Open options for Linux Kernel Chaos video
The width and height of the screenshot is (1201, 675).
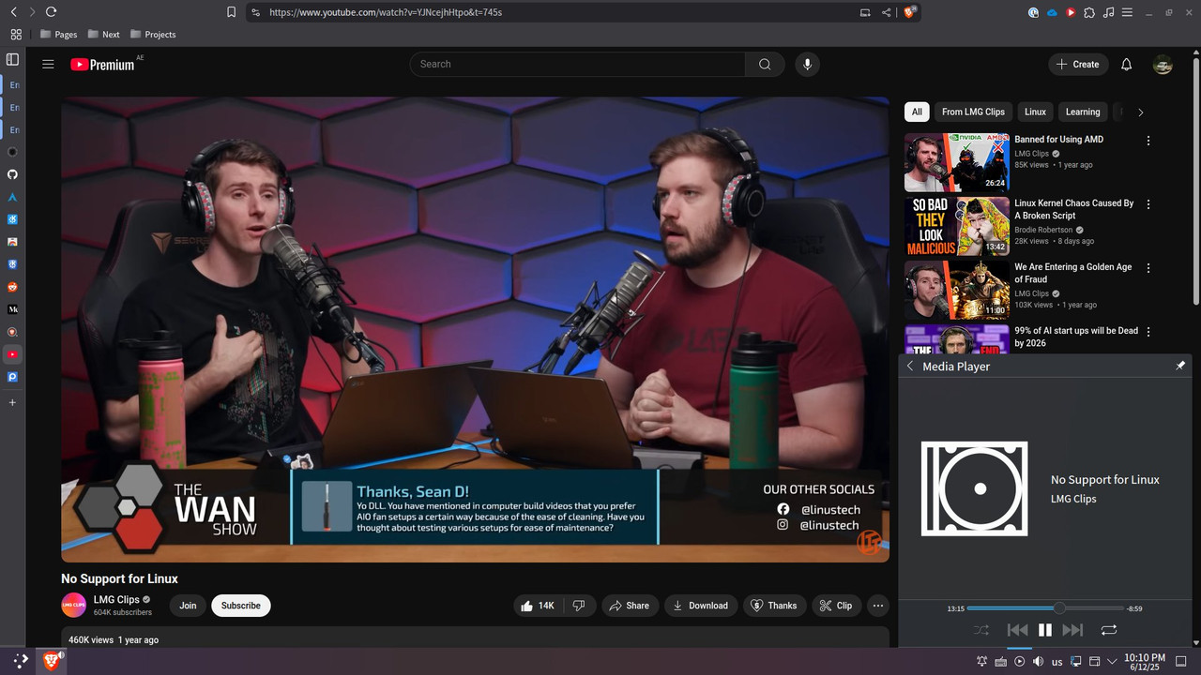pyautogui.click(x=1148, y=204)
